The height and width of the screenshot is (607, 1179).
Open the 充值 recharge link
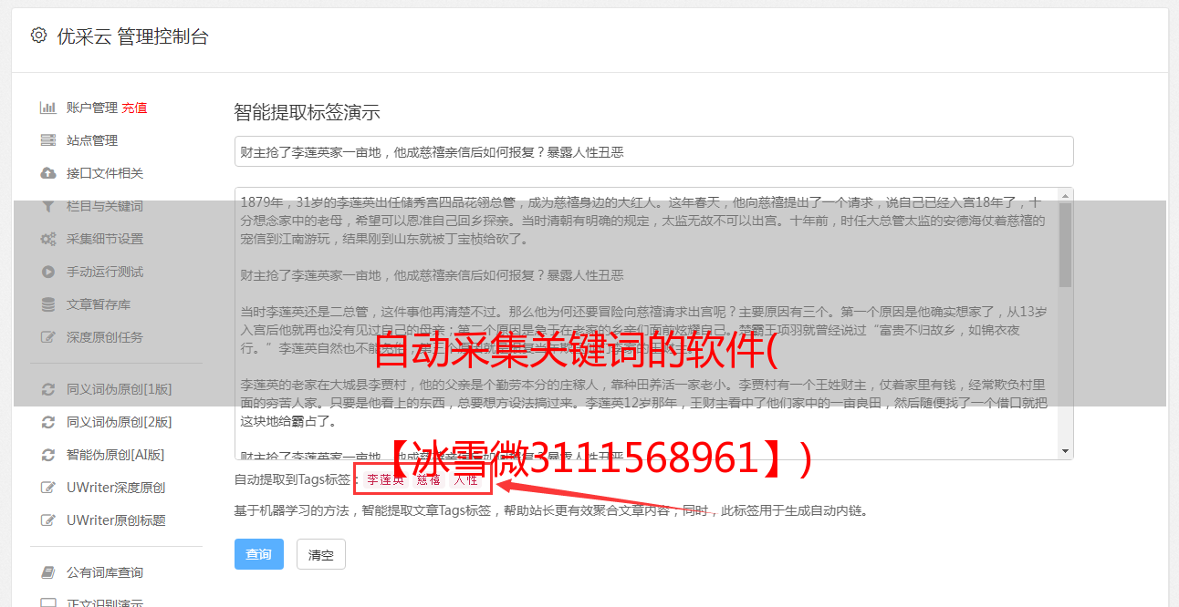click(134, 108)
